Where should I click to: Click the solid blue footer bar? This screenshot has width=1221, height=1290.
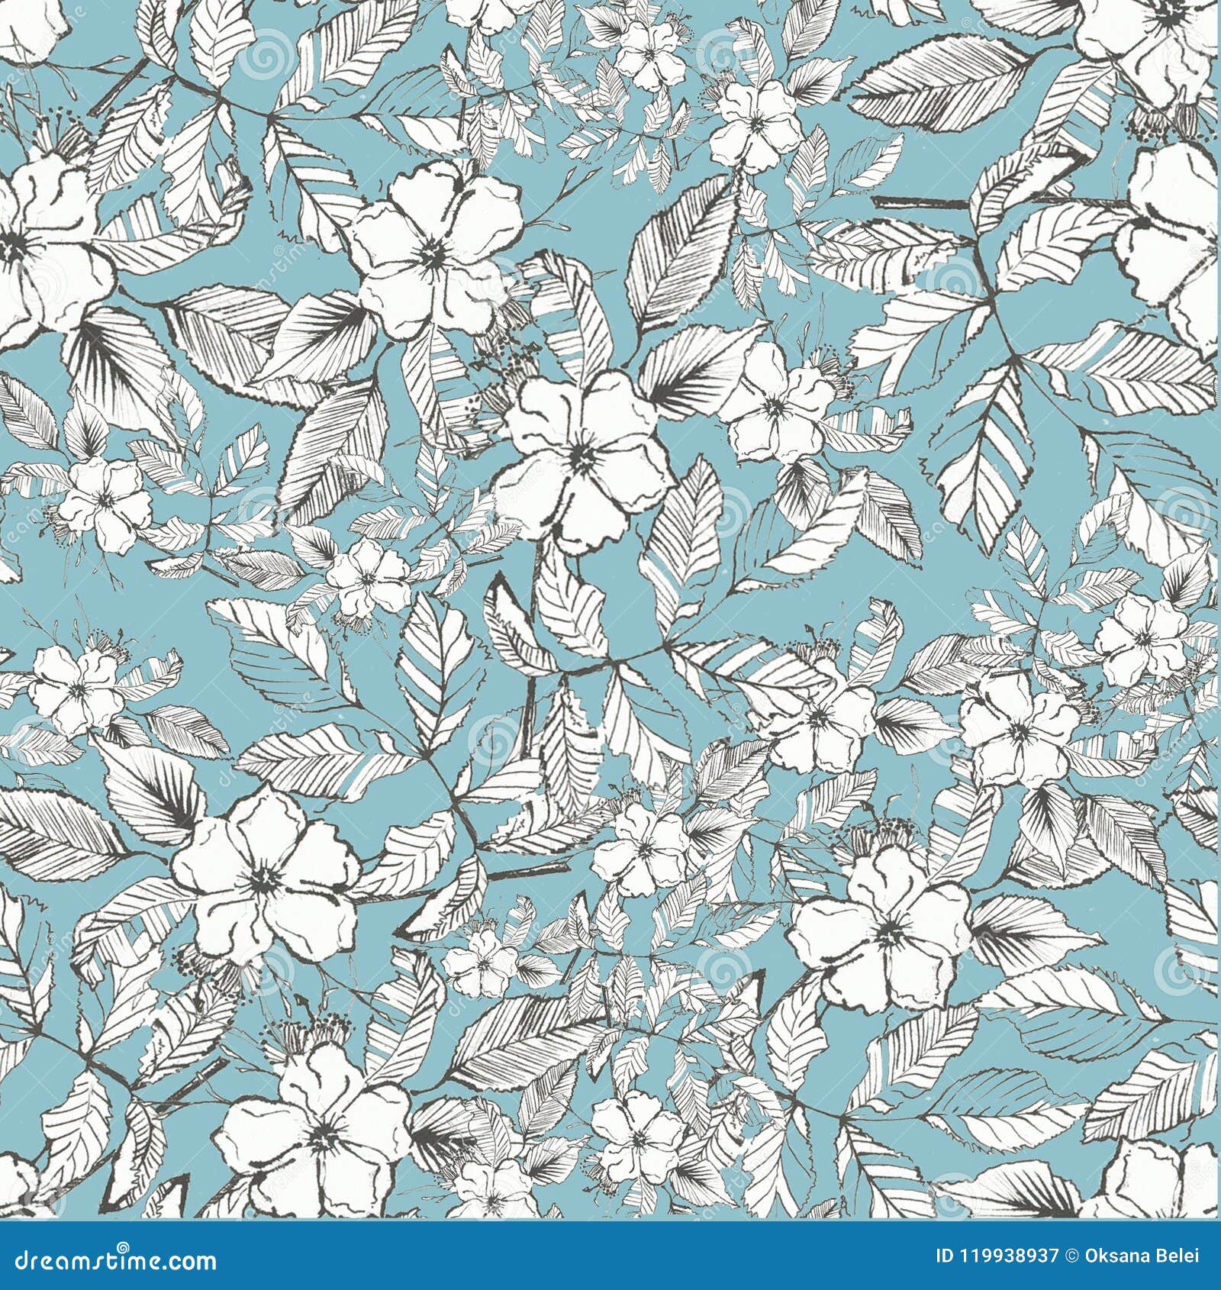coord(534,1256)
